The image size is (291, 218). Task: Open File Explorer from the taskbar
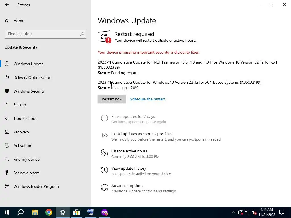click(35, 212)
